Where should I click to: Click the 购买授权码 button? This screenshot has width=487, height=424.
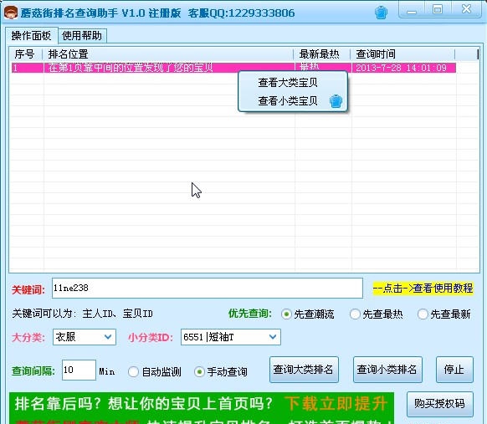[x=440, y=404]
